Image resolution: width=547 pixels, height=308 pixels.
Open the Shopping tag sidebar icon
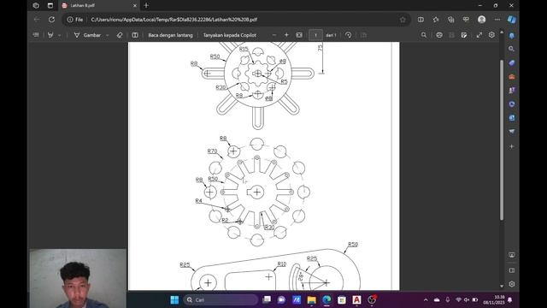(511, 62)
